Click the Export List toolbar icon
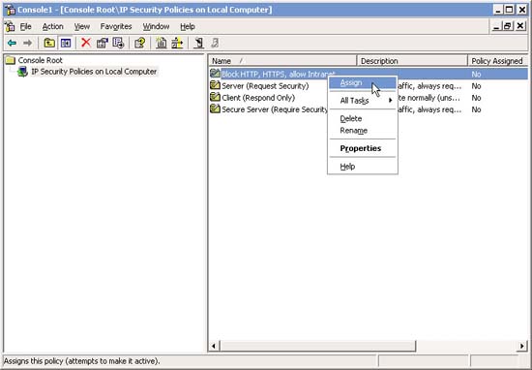The height and width of the screenshot is (370, 532). pos(118,44)
